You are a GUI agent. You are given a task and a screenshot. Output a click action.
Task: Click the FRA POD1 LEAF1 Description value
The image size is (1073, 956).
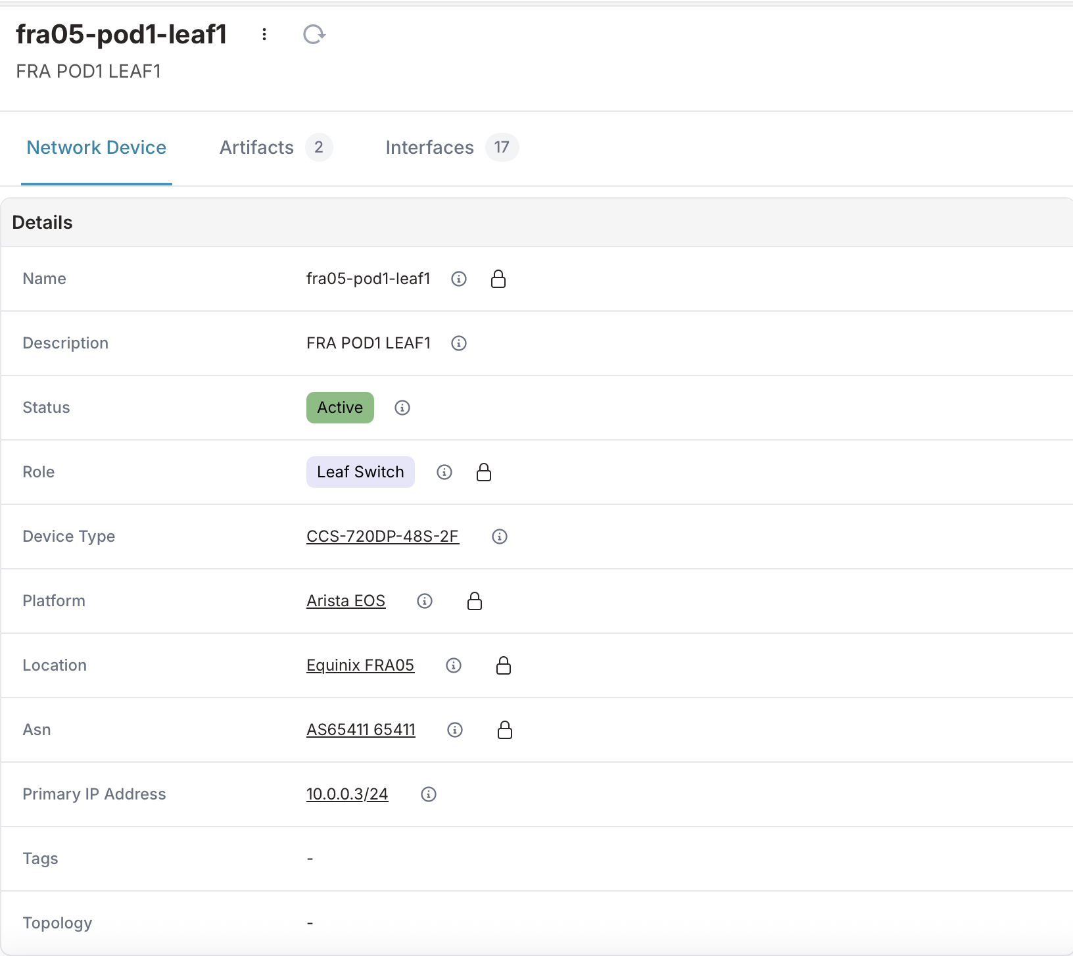(368, 343)
